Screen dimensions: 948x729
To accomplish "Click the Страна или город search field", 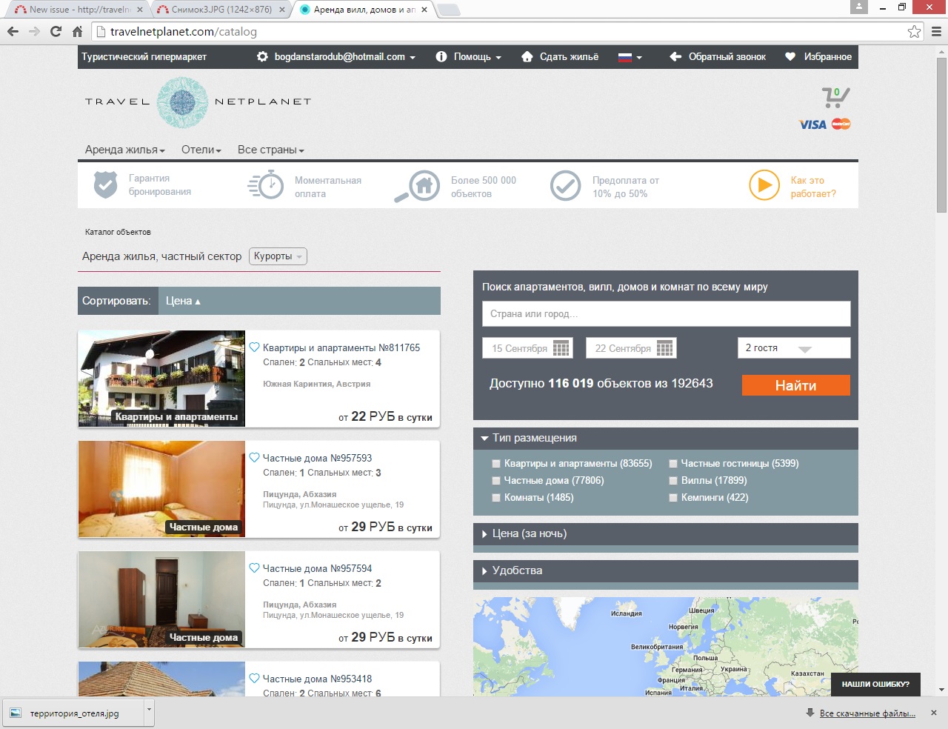I will [666, 314].
